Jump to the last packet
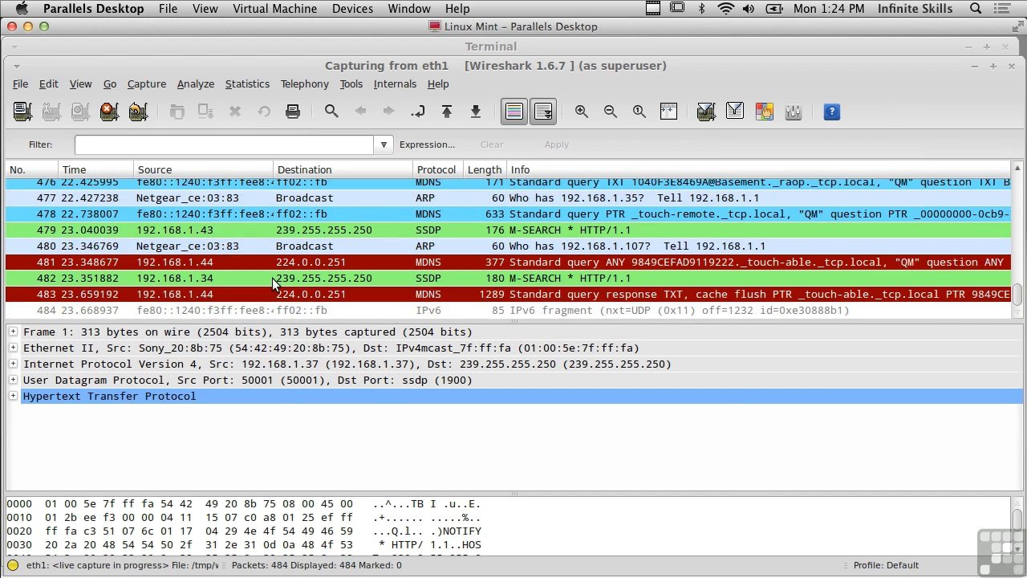 point(476,112)
